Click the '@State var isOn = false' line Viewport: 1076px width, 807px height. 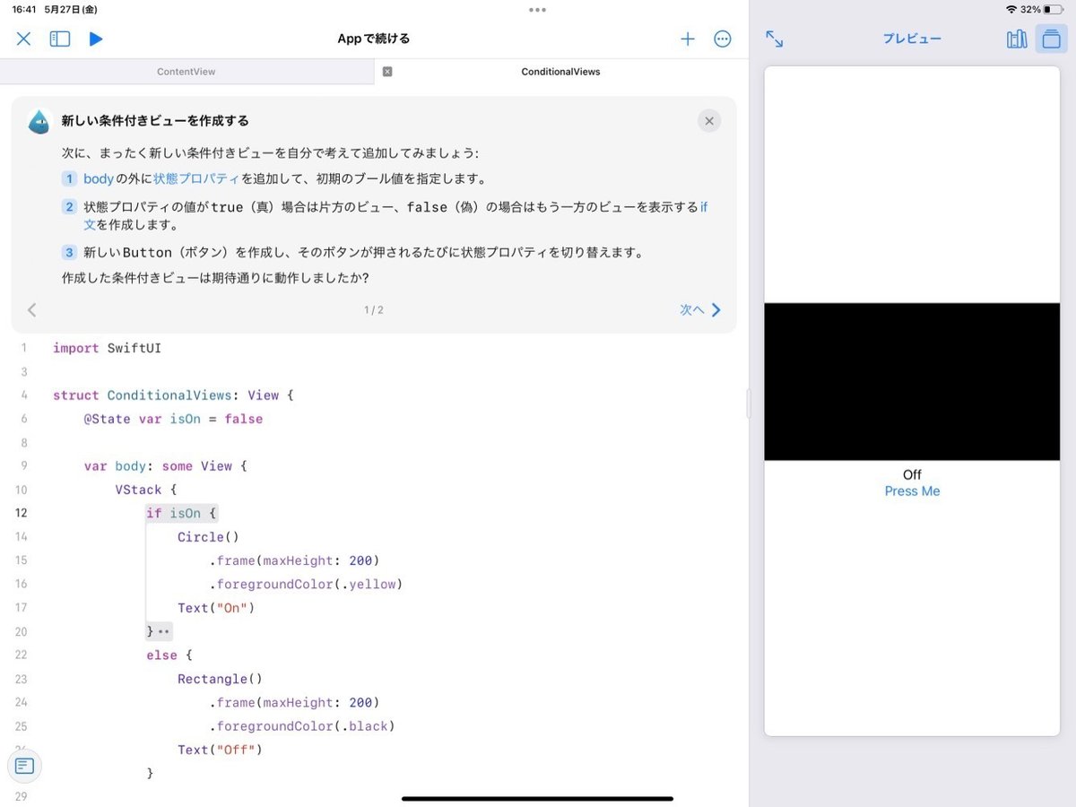pos(173,419)
